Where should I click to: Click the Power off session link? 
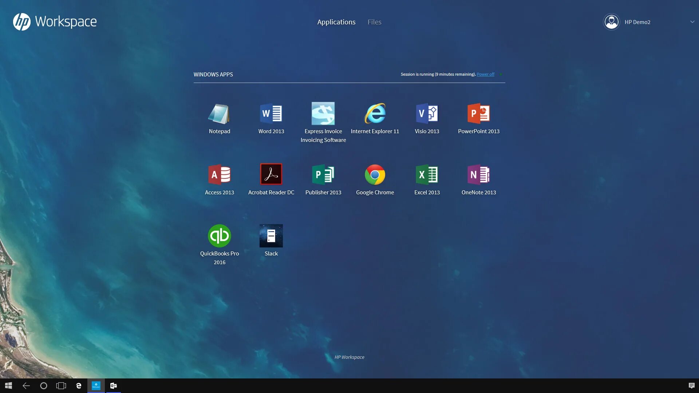(x=485, y=74)
